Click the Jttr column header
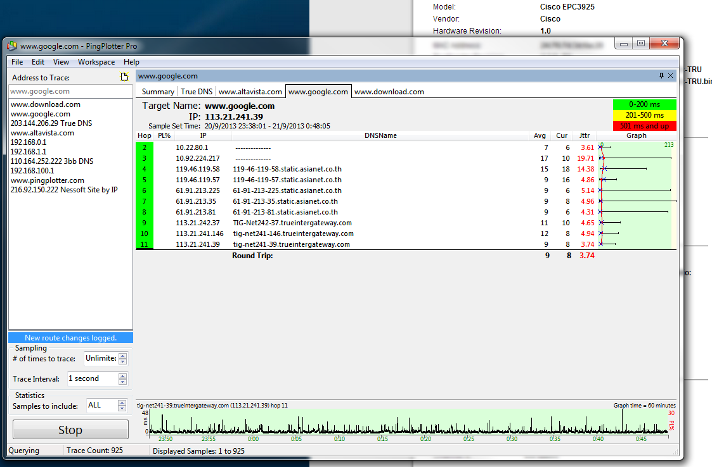Screen dimensions: 712x467 (x=585, y=135)
